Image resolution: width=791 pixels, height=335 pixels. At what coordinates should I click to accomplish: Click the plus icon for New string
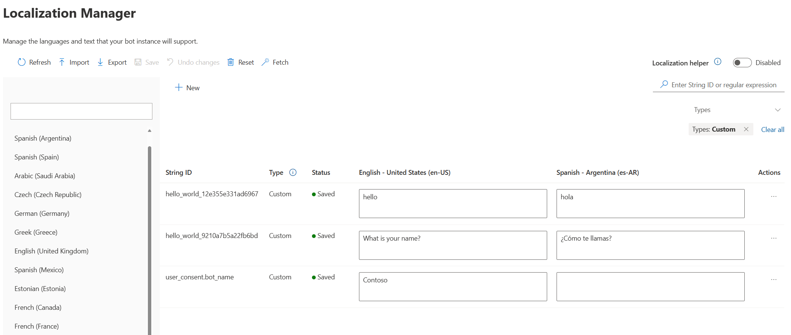pos(179,88)
